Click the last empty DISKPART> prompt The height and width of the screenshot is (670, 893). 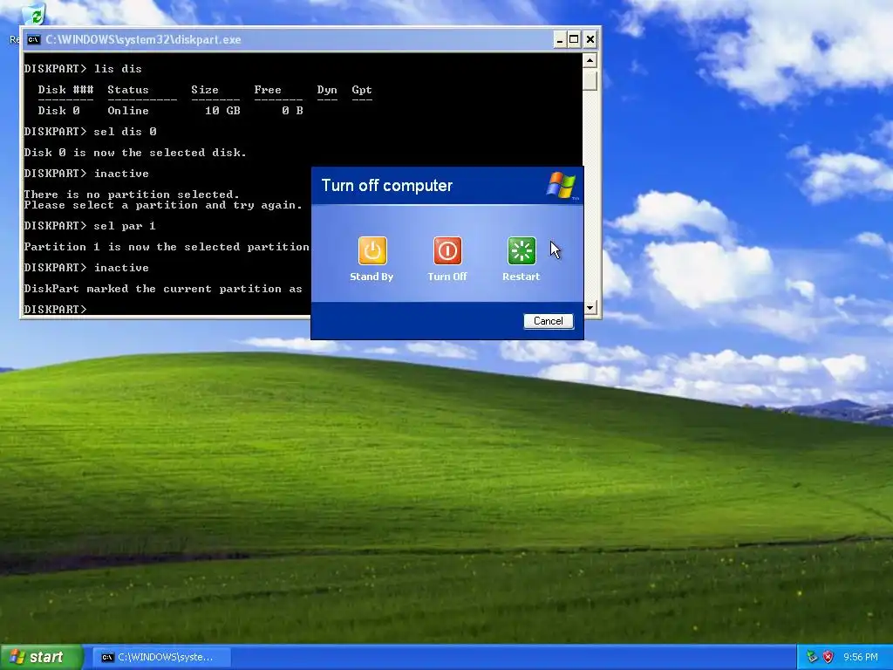pos(55,310)
